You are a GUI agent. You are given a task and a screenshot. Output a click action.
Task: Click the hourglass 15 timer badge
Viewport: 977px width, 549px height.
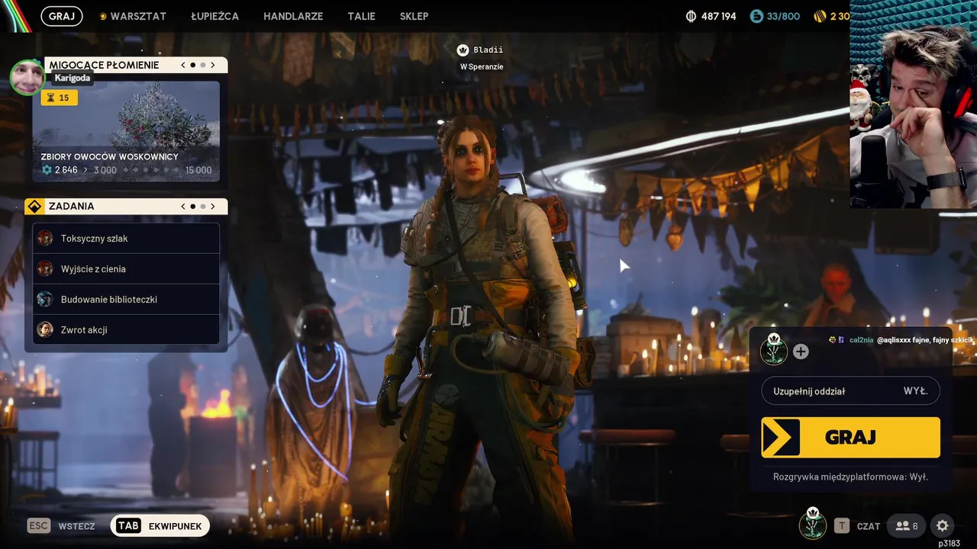click(59, 98)
